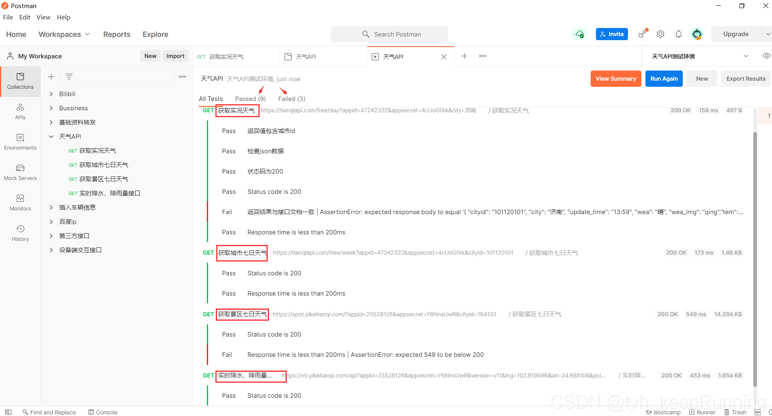The height and width of the screenshot is (416, 772).
Task: Open the Environments sidebar panel
Action: pos(20,142)
